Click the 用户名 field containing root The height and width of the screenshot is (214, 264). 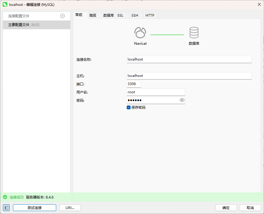pos(156,92)
